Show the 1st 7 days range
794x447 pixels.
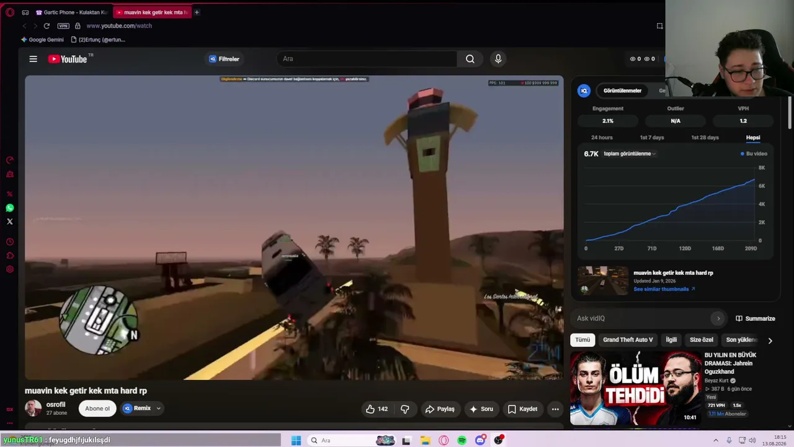[652, 137]
